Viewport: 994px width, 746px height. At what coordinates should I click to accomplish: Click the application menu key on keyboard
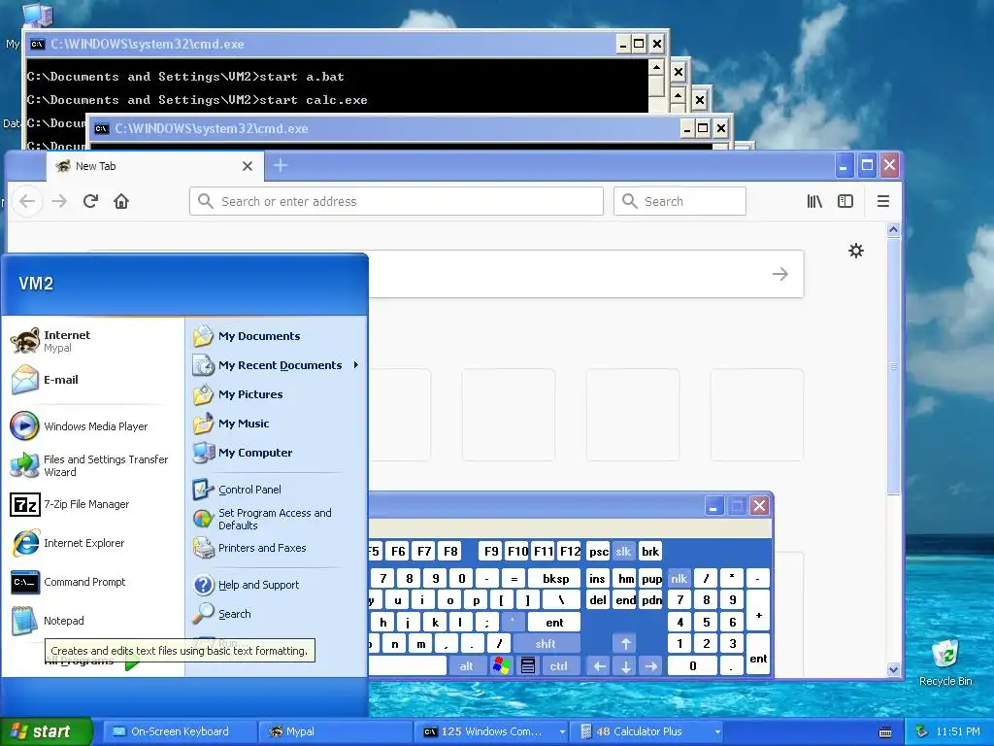point(527,666)
